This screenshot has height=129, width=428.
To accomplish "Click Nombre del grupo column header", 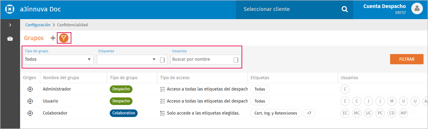I will coord(61,78).
